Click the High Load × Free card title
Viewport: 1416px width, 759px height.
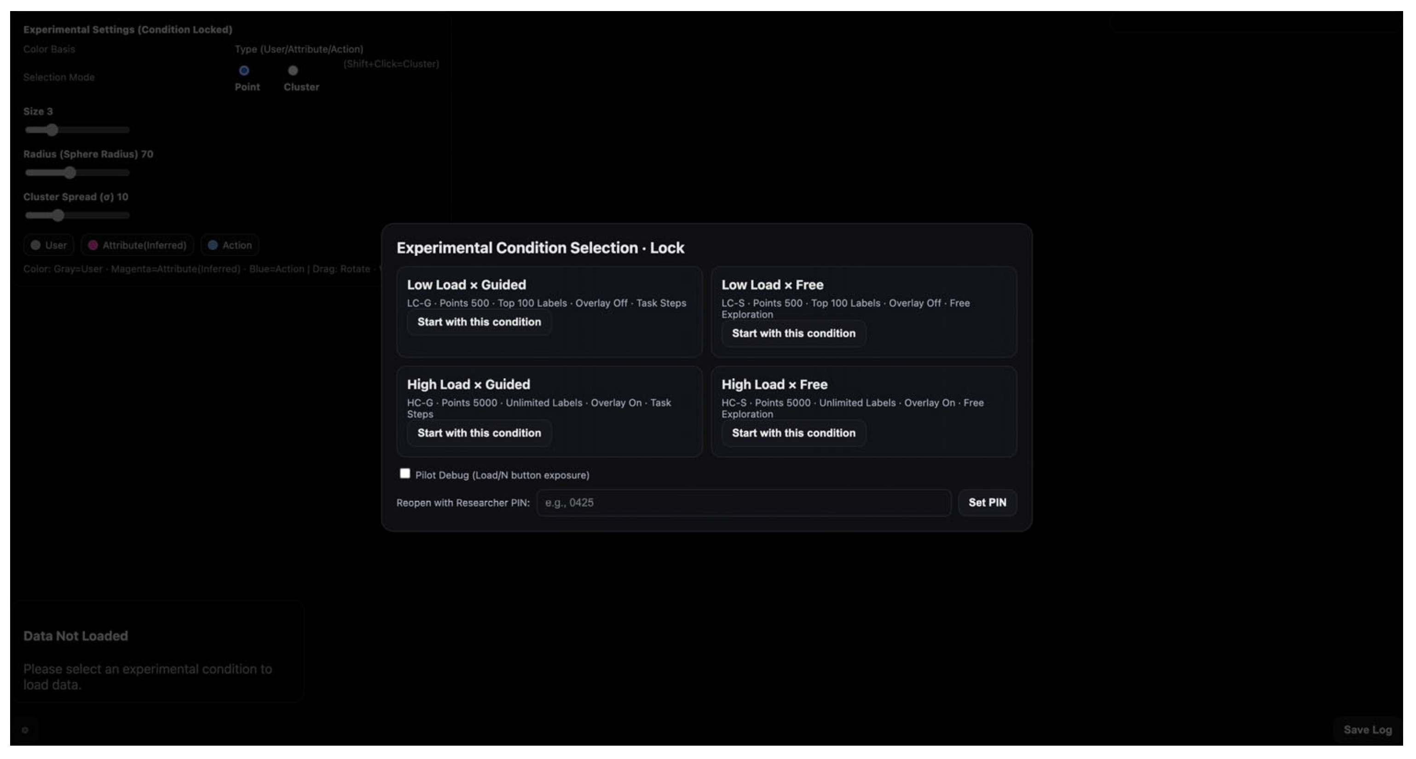tap(774, 385)
